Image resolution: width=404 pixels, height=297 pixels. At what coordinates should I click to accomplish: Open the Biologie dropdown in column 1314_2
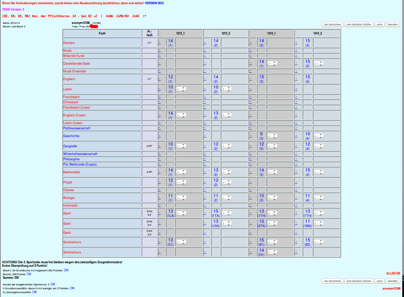[x=319, y=198]
